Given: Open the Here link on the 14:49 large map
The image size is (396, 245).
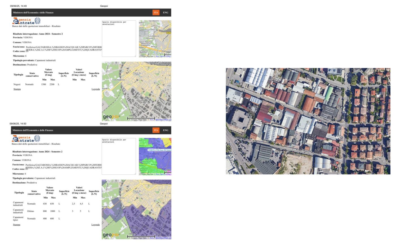Looking at the screenshot, I should tap(152, 120).
